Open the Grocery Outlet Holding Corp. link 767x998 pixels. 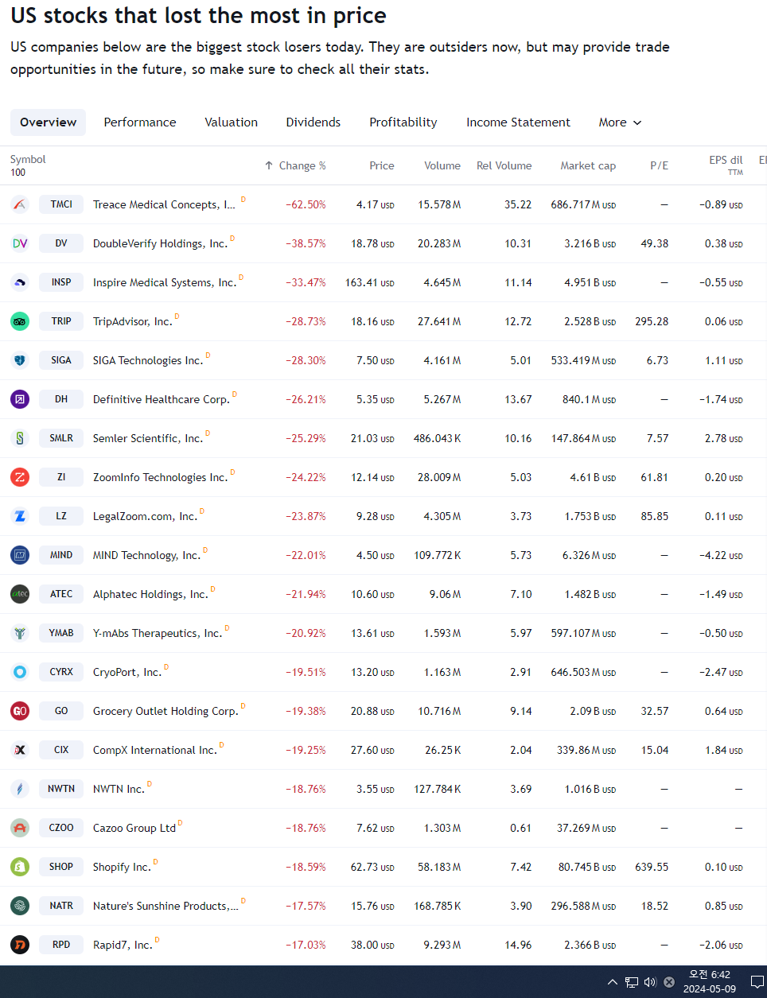[165, 711]
